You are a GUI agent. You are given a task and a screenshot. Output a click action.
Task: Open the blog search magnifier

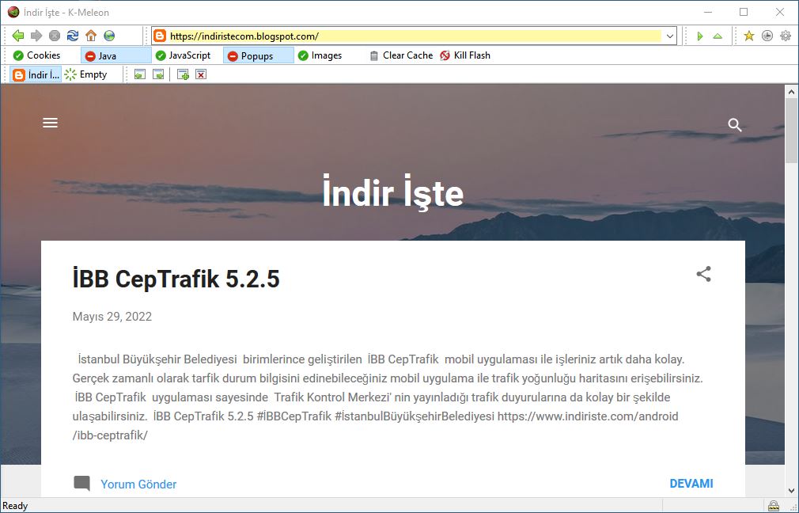coord(734,125)
